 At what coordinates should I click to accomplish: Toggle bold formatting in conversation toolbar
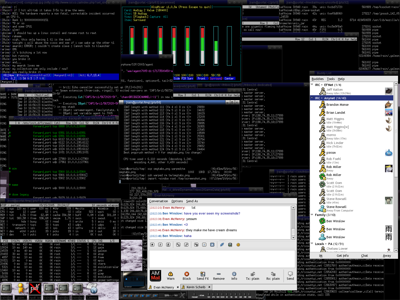click(152, 245)
